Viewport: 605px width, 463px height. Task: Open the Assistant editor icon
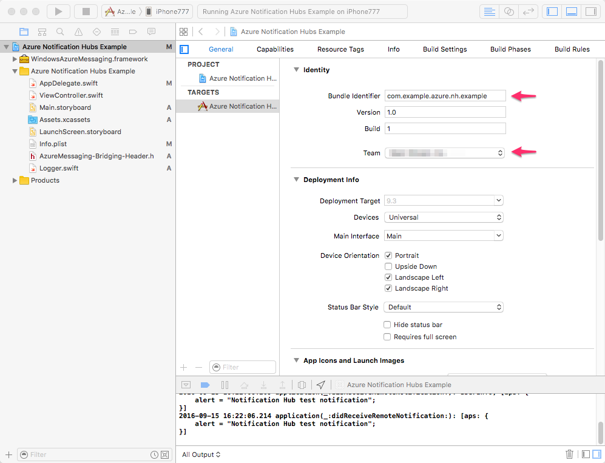[509, 11]
